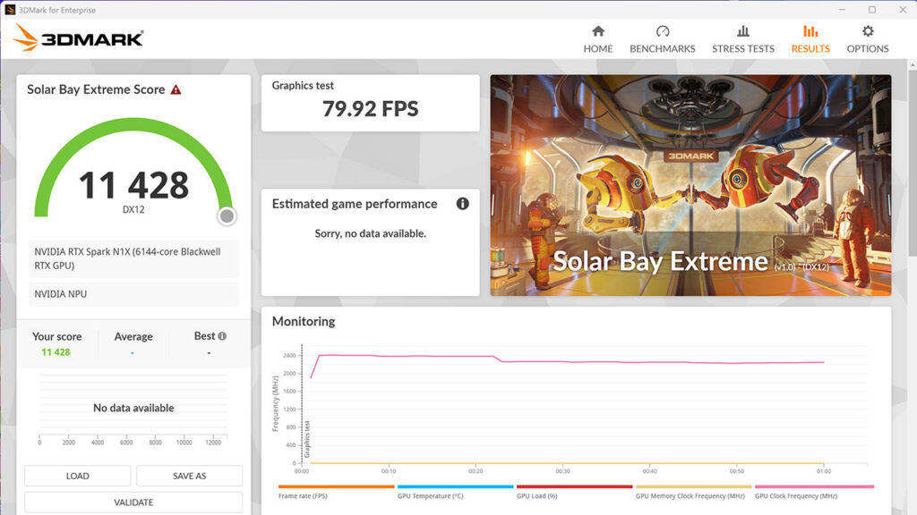This screenshot has height=515, width=917.
Task: Click the SAVE AS button
Action: (189, 476)
